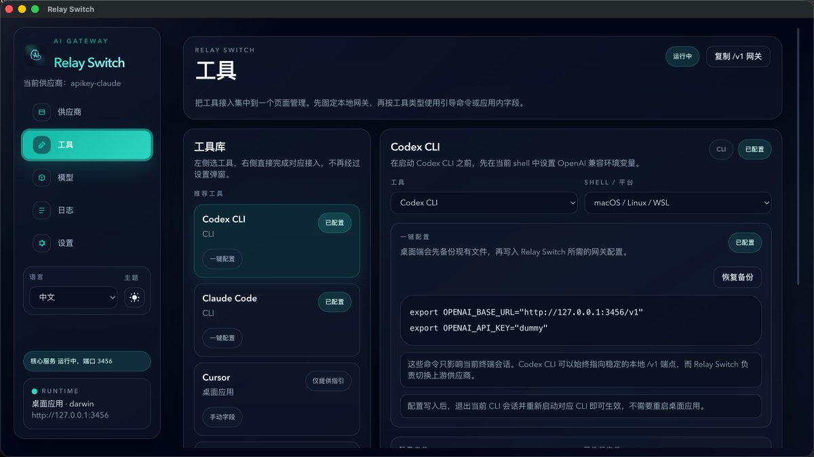Open the Shell platform dropdown macOS / Linux / WSL

coord(678,203)
